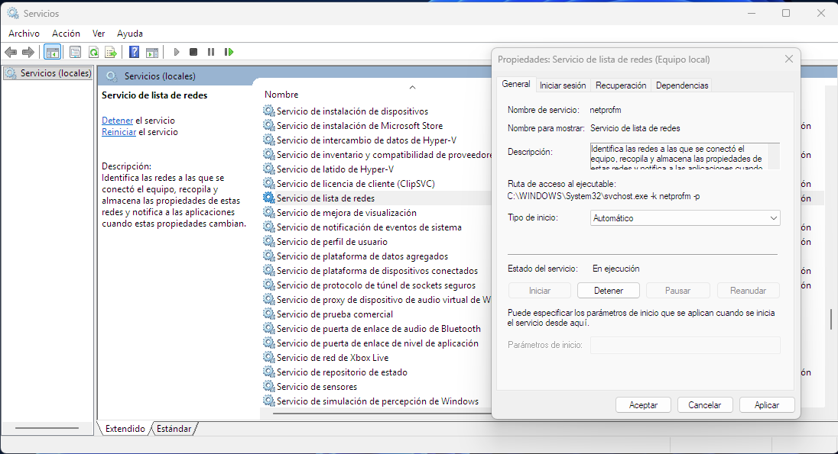838x454 pixels.
Task: Click the Pause Service toolbar icon
Action: click(211, 52)
